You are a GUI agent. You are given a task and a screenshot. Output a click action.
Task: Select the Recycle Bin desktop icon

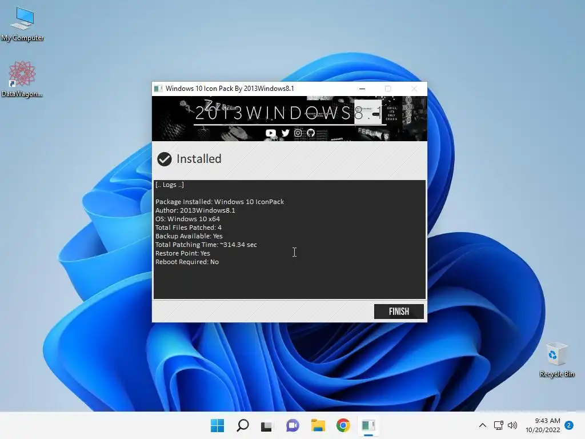point(556,360)
